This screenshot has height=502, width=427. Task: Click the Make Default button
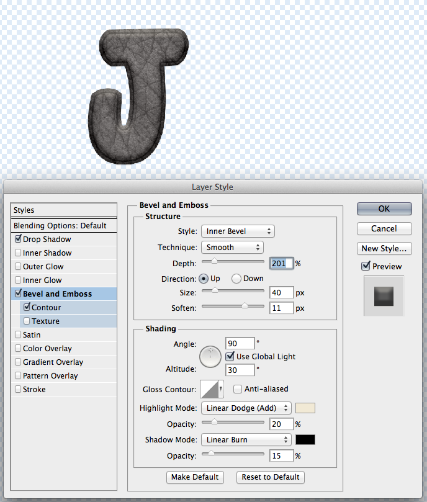(195, 477)
